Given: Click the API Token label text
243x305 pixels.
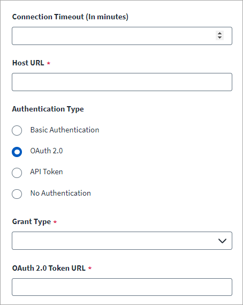Looking at the screenshot, I should click(47, 172).
